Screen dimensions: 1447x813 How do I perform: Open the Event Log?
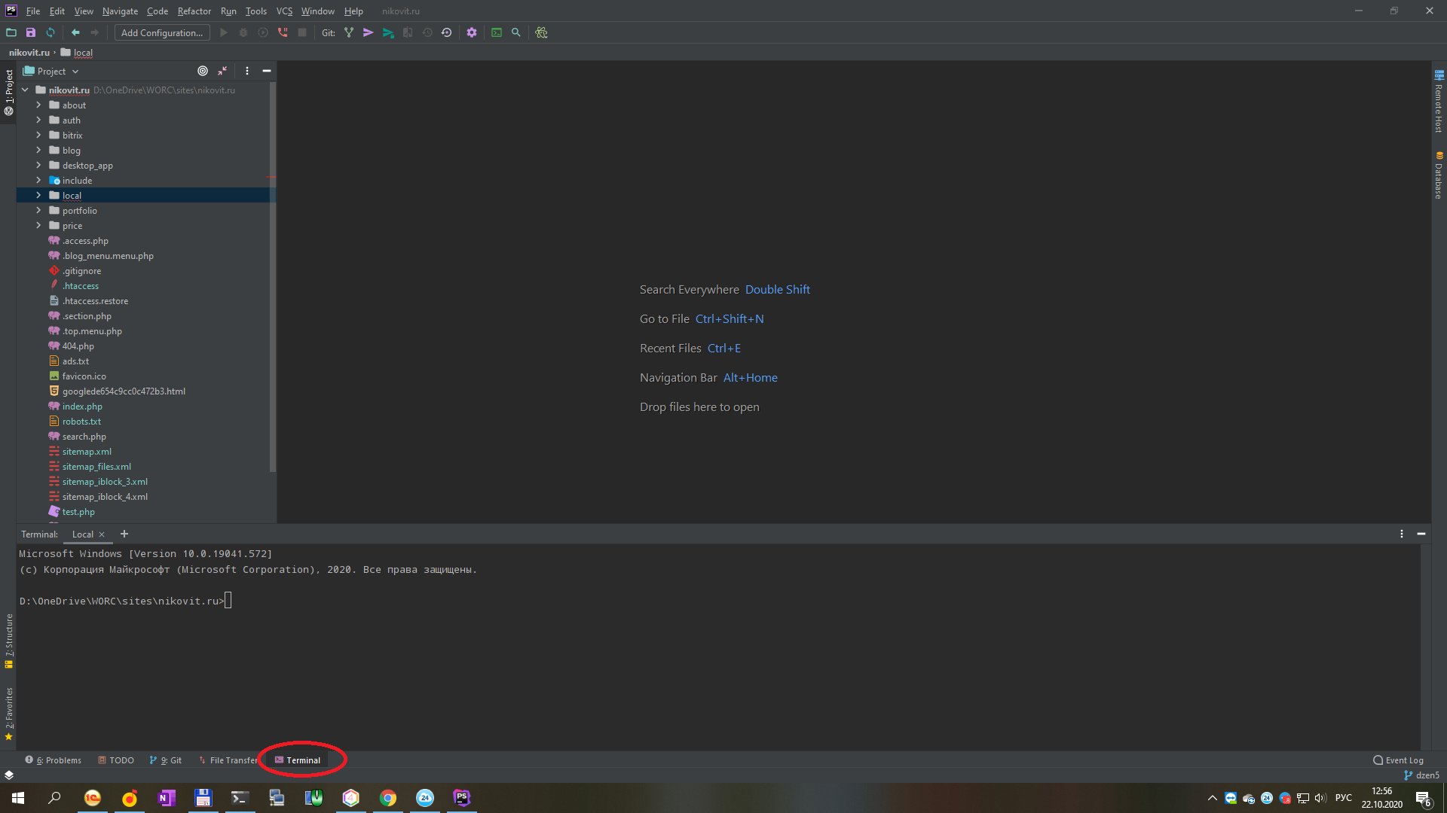coord(1399,760)
